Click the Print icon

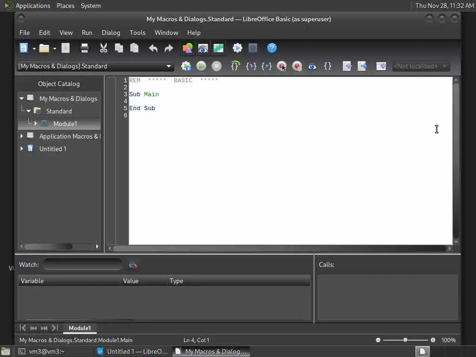tap(85, 48)
